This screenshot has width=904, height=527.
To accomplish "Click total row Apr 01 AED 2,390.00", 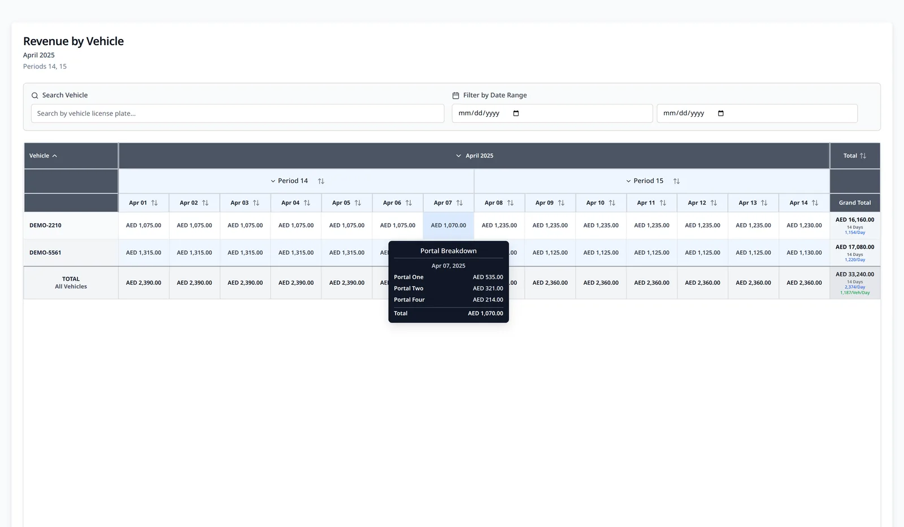I will click(x=144, y=282).
